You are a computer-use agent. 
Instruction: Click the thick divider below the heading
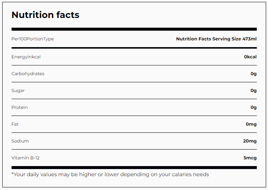point(134,29)
